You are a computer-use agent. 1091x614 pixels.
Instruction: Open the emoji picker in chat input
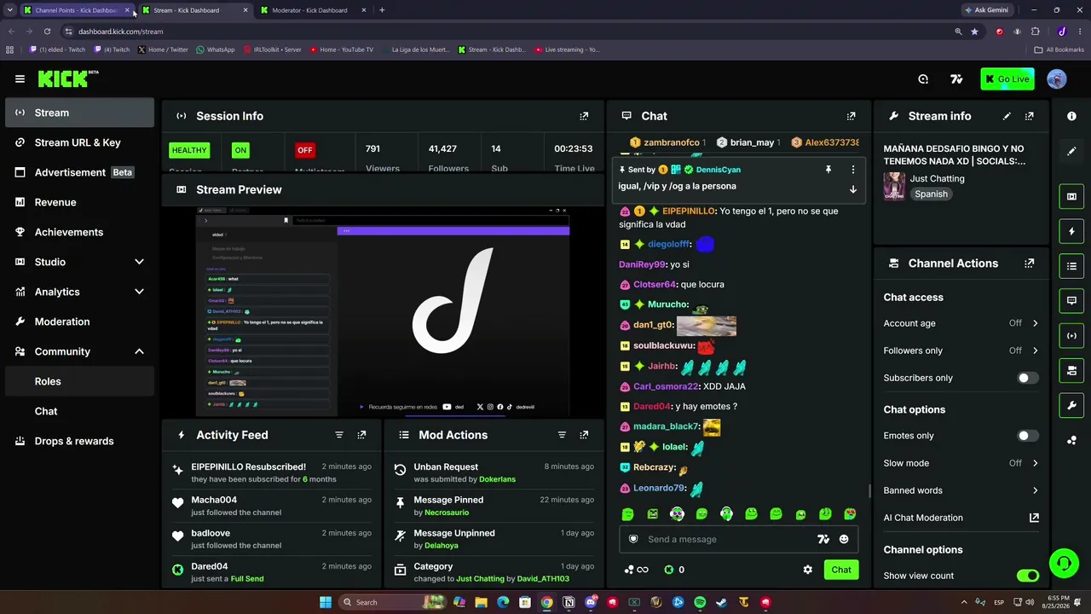[844, 539]
